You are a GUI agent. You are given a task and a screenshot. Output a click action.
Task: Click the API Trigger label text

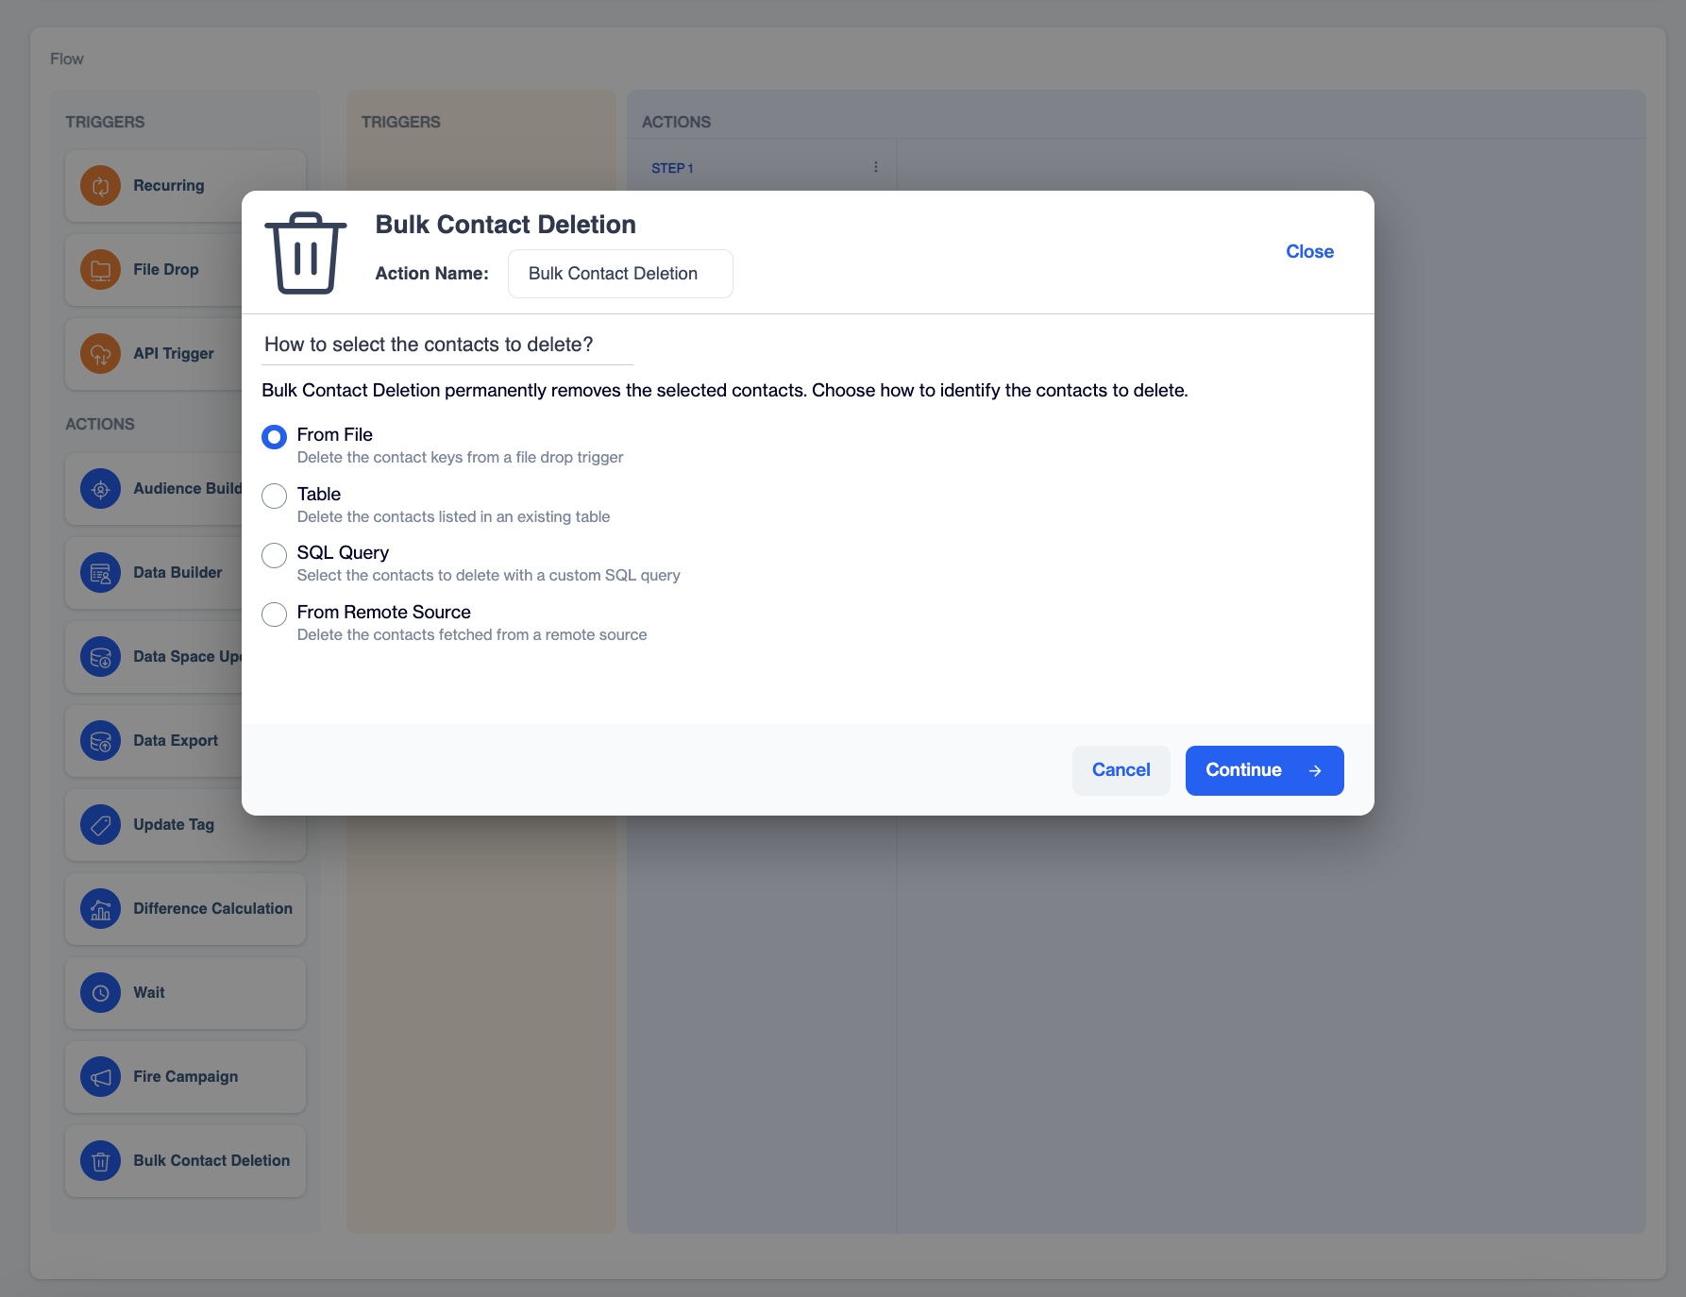click(174, 353)
